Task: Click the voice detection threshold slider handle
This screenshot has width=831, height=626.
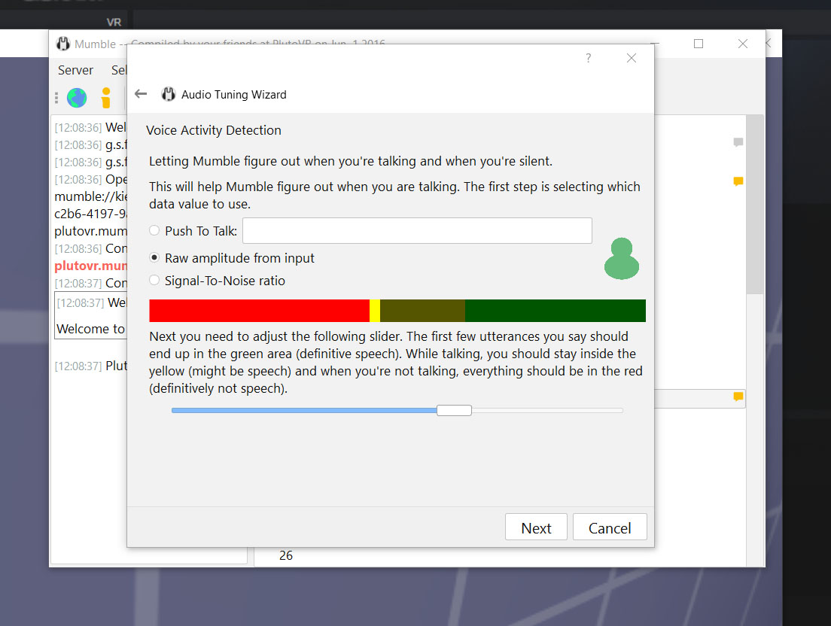Action: pos(454,411)
